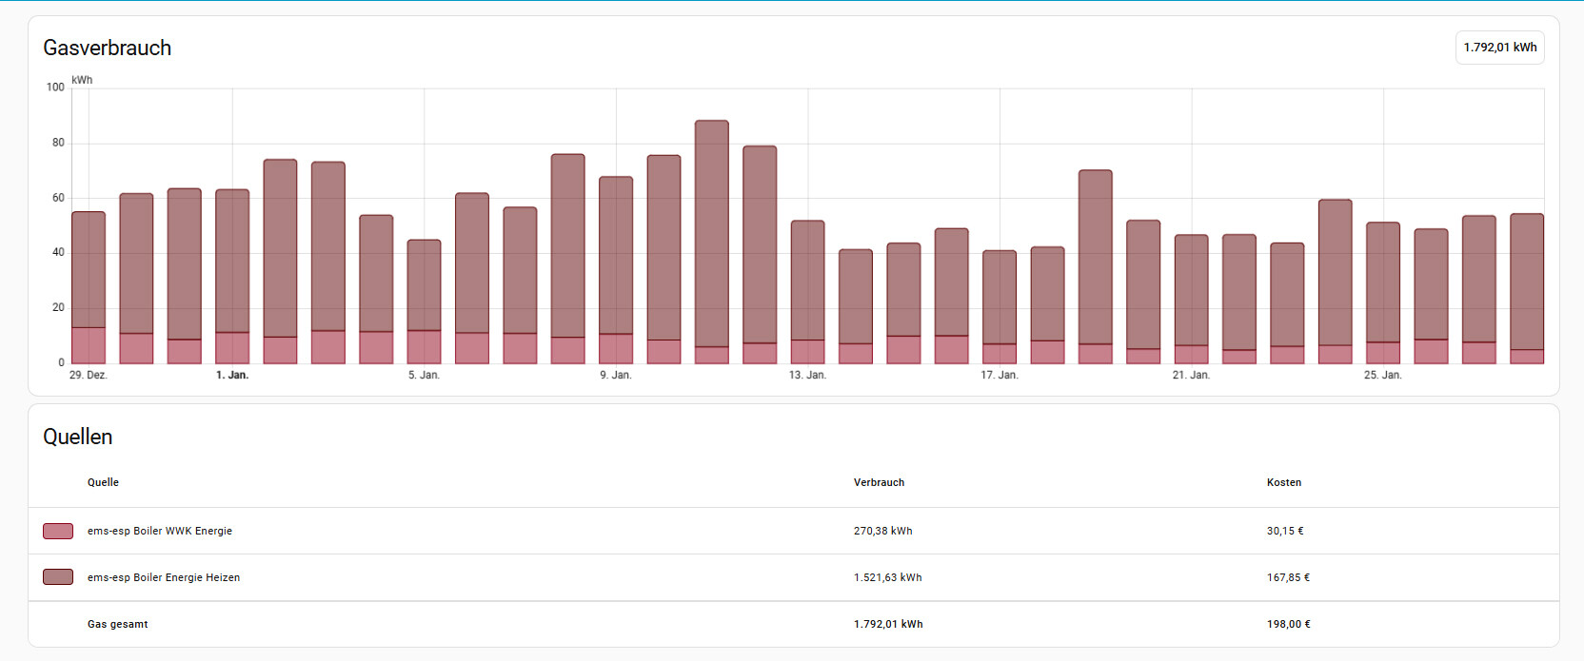Viewport: 1584px width, 661px height.
Task: Click the WWK Energie color swatch
Action: tap(58, 531)
